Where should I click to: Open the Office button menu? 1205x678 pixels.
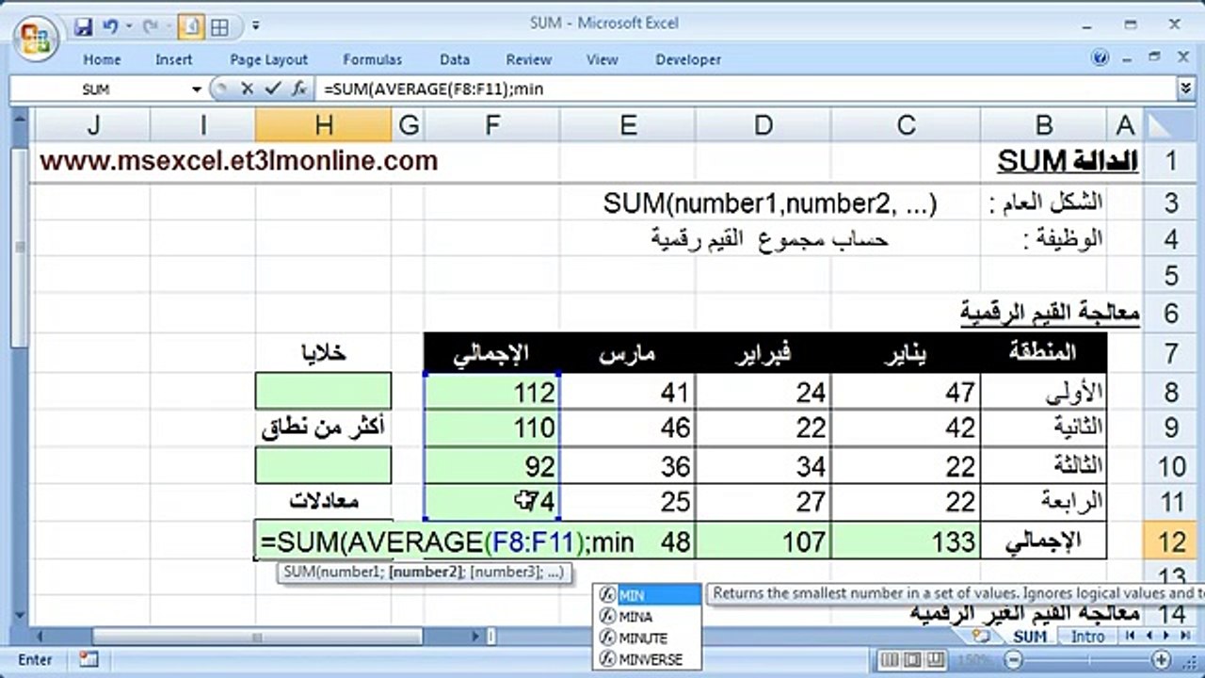pyautogui.click(x=36, y=38)
